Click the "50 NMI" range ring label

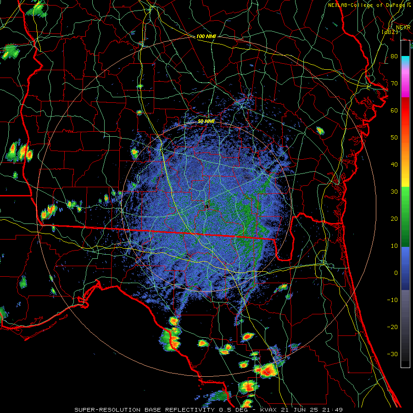(x=206, y=122)
